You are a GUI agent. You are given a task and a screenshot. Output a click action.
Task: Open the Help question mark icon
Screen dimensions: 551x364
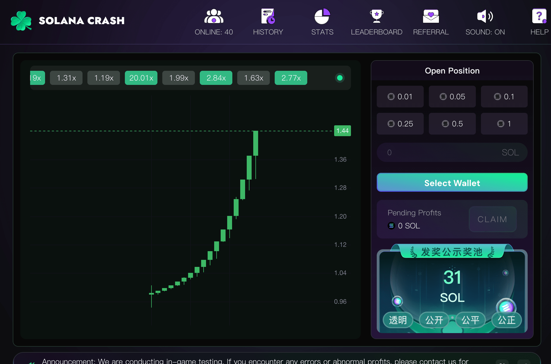coord(539,16)
